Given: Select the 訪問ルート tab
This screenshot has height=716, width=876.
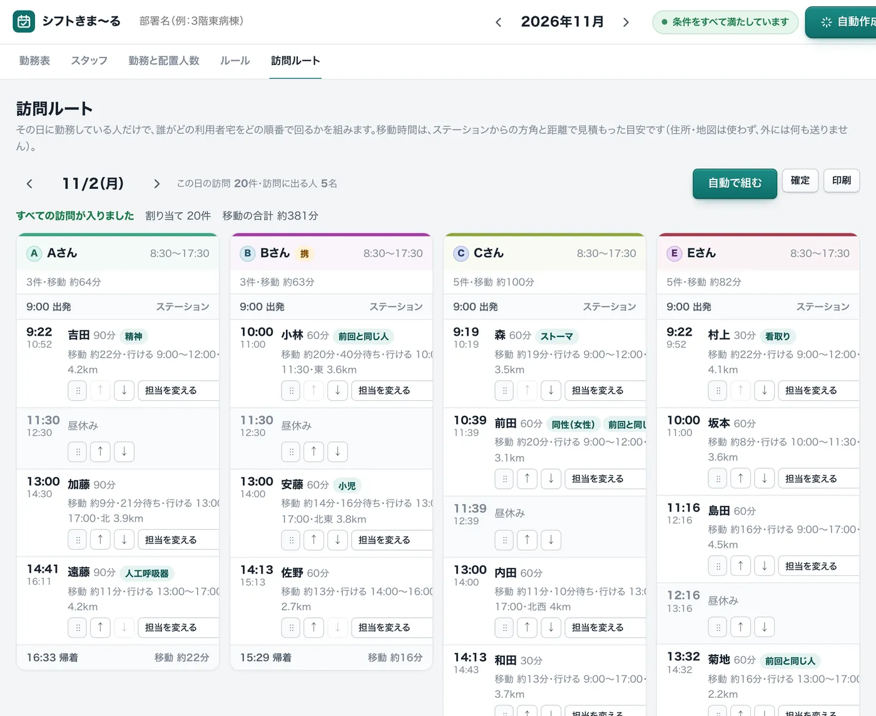Looking at the screenshot, I should [x=295, y=61].
